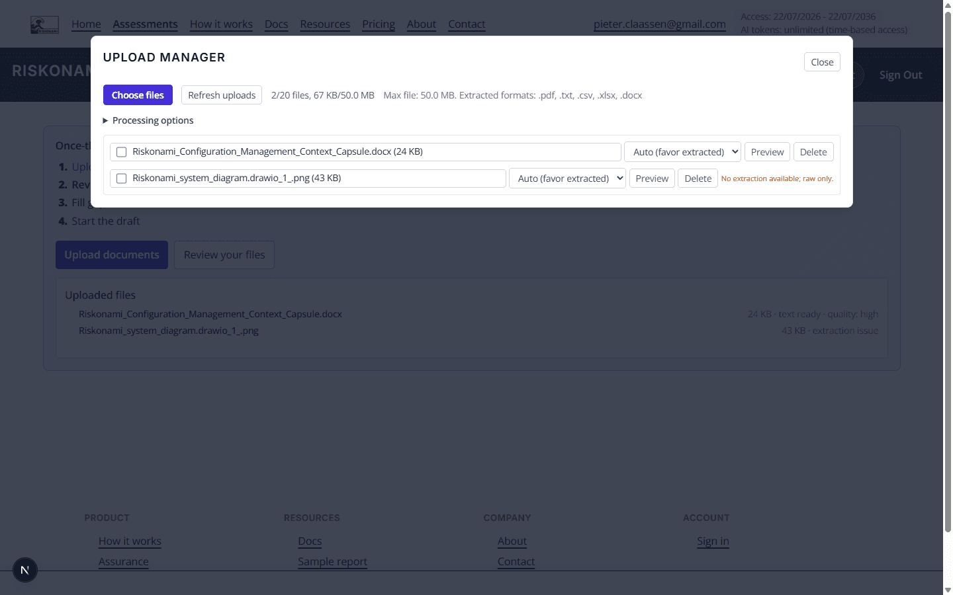Viewport: 953px width, 595px height.
Task: Open Docs in top navigation
Action: point(276,24)
